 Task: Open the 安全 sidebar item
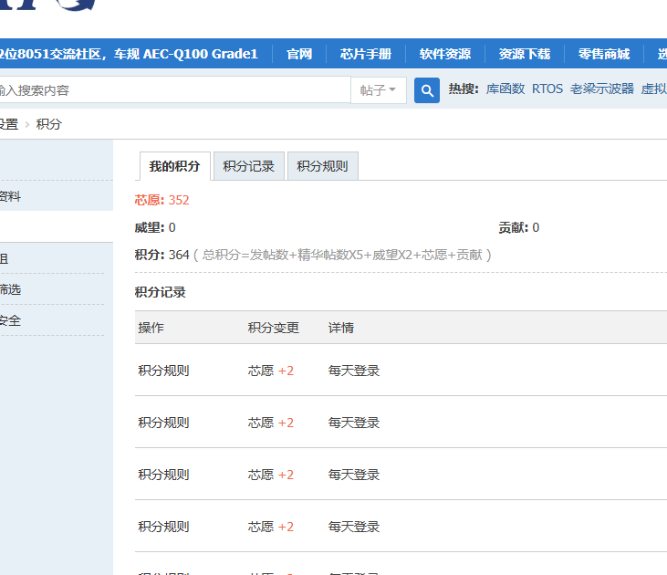click(9, 320)
